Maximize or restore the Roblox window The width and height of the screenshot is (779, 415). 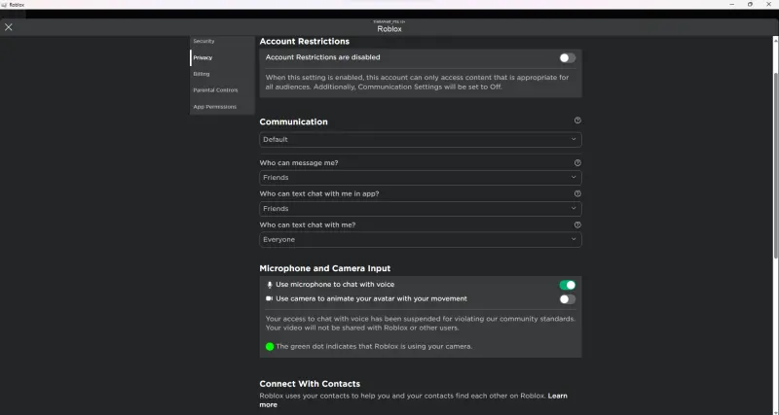coord(750,5)
